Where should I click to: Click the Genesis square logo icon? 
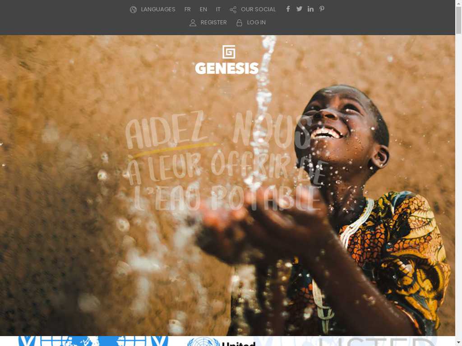(x=229, y=52)
